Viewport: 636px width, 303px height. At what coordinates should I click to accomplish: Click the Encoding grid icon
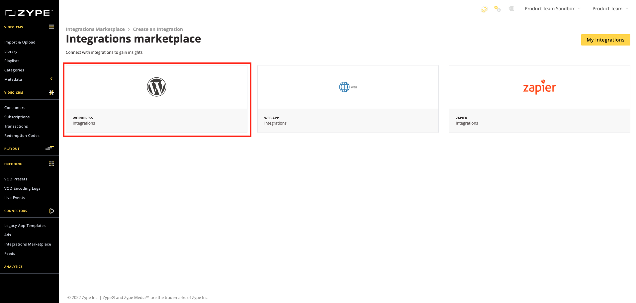51,164
